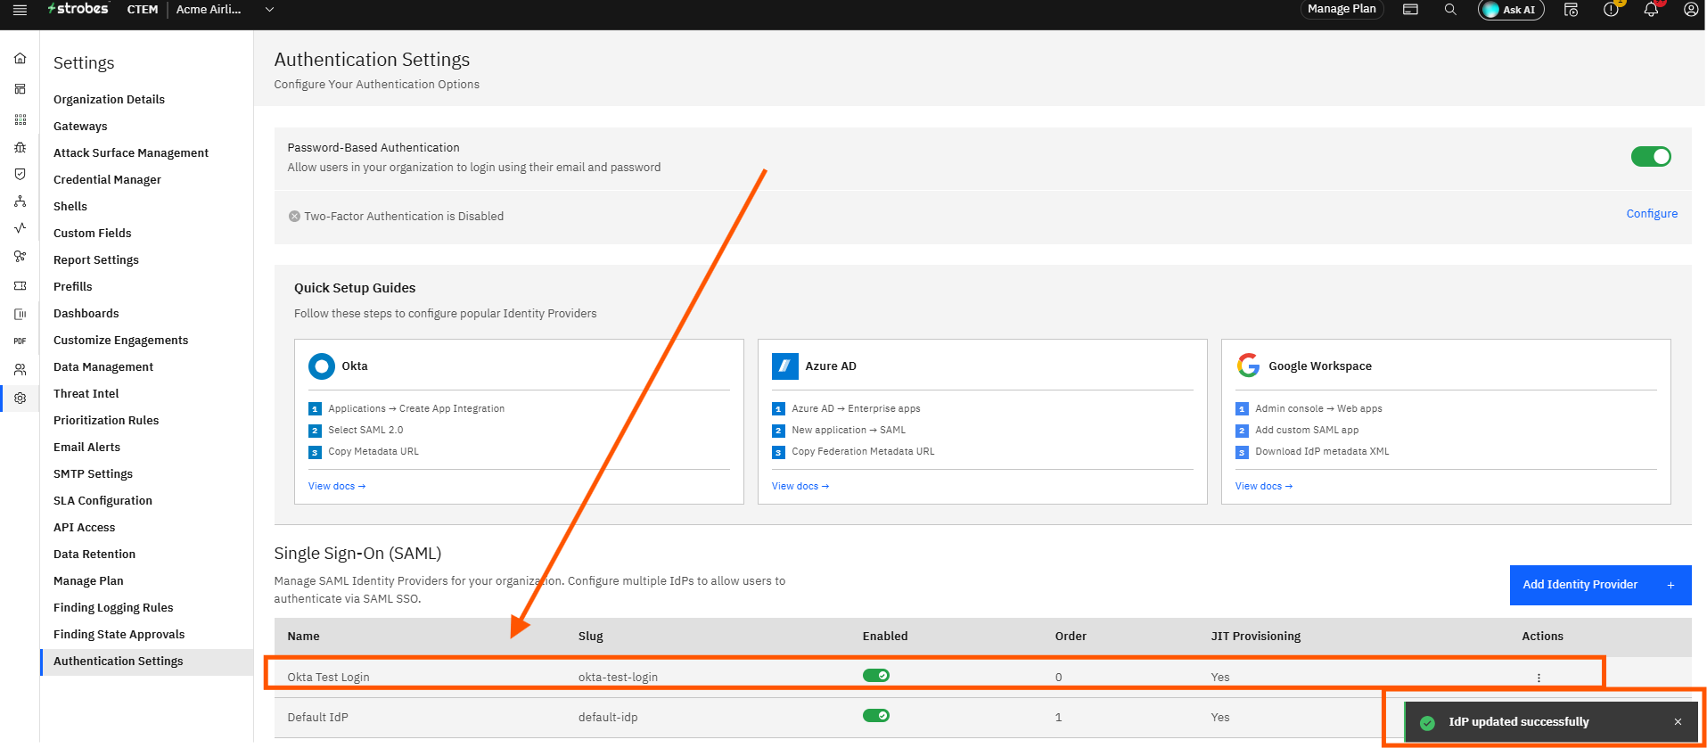Open Data Retention settings
The width and height of the screenshot is (1707, 748).
coord(94,554)
